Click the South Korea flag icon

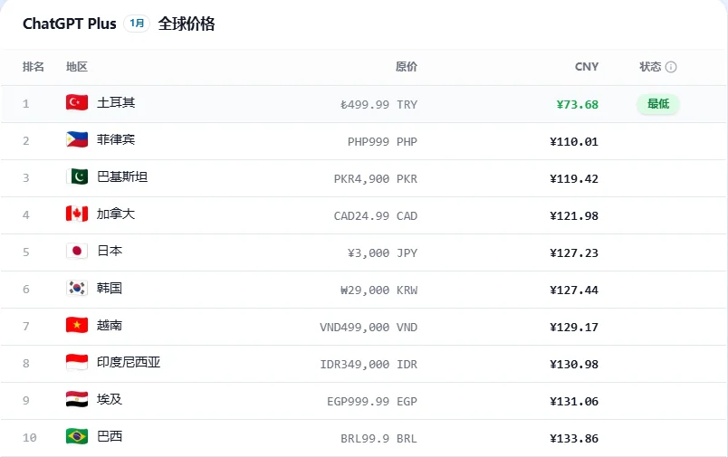coord(77,288)
